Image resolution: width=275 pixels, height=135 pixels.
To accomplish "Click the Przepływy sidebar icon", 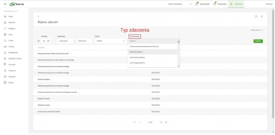I will point(5,71).
